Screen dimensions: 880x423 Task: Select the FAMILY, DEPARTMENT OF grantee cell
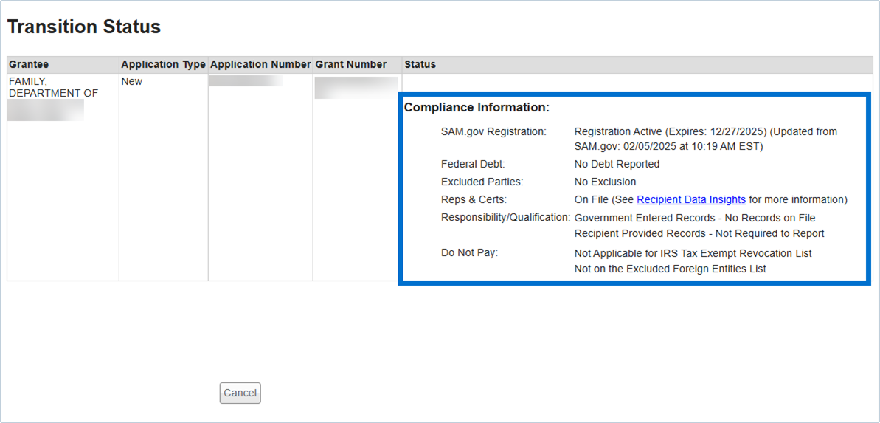pos(53,87)
